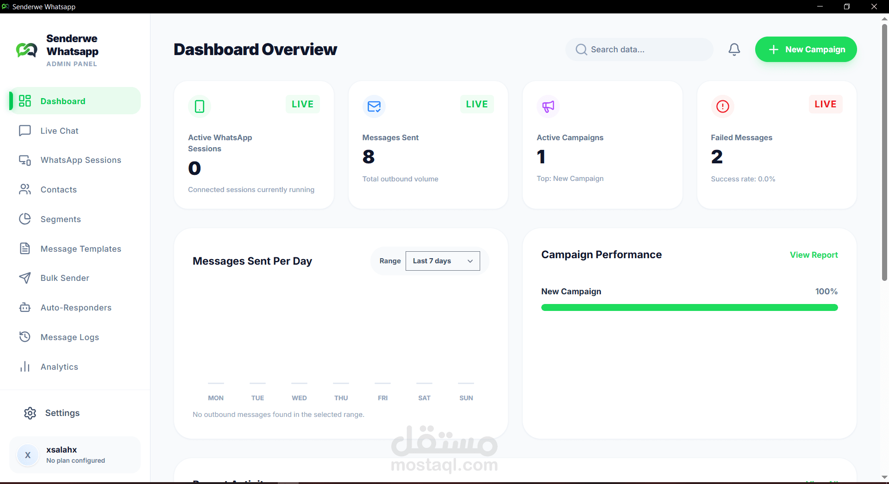Click the Senderwe Whatsapp logo icon
The height and width of the screenshot is (484, 889).
tap(26, 50)
